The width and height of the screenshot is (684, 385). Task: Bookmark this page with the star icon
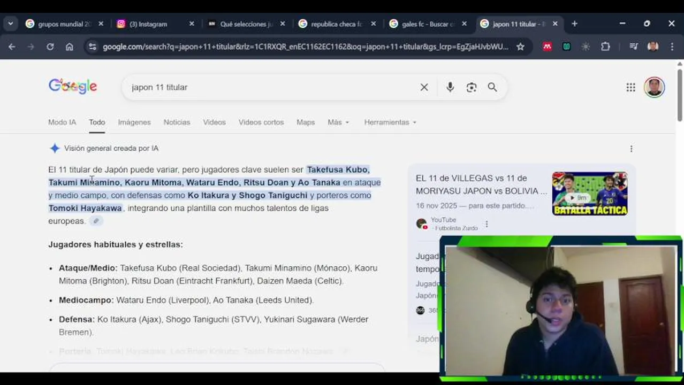(520, 47)
